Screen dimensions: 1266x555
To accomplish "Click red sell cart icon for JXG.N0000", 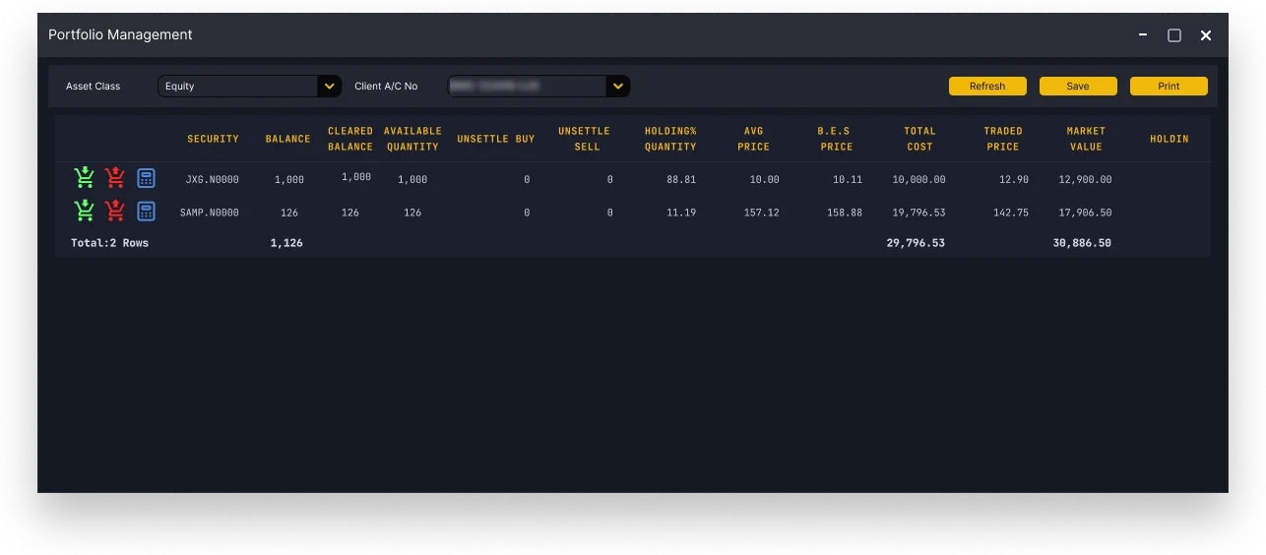I will [115, 178].
